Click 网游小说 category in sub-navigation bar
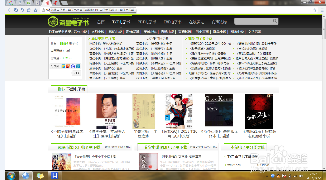The image size is (326, 180). [x=237, y=32]
